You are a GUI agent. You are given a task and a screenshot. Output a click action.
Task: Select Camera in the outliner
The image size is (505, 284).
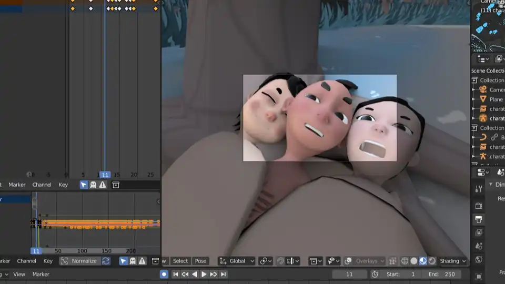496,90
